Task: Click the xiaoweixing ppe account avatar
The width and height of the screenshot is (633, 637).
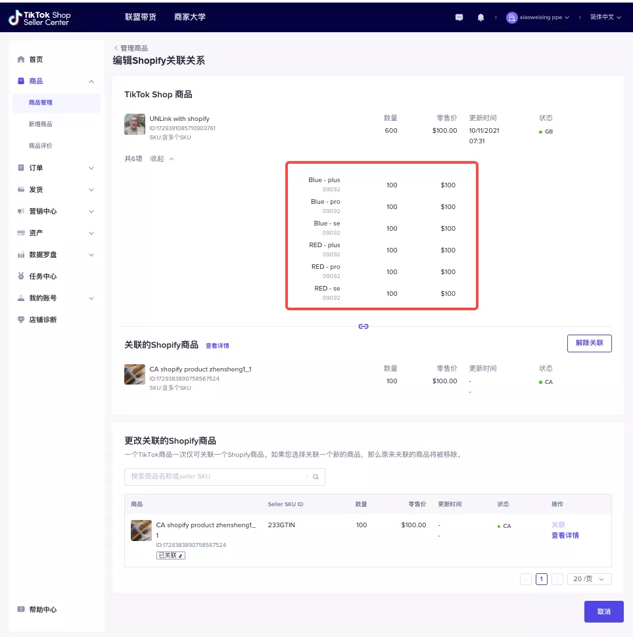Action: tap(511, 18)
